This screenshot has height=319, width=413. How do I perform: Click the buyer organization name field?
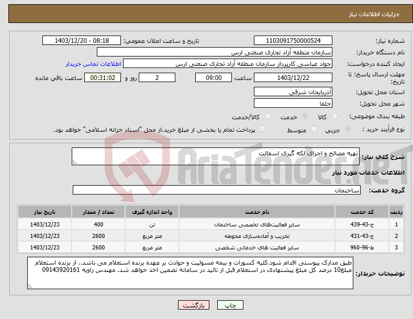215,52
